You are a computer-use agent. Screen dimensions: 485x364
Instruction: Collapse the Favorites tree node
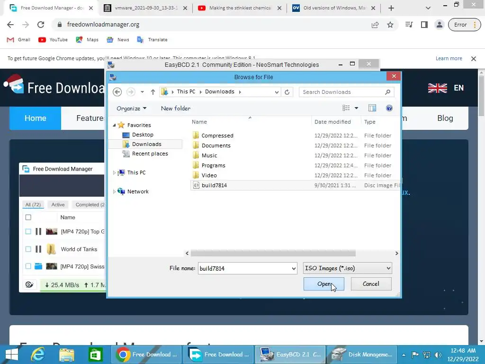(114, 125)
